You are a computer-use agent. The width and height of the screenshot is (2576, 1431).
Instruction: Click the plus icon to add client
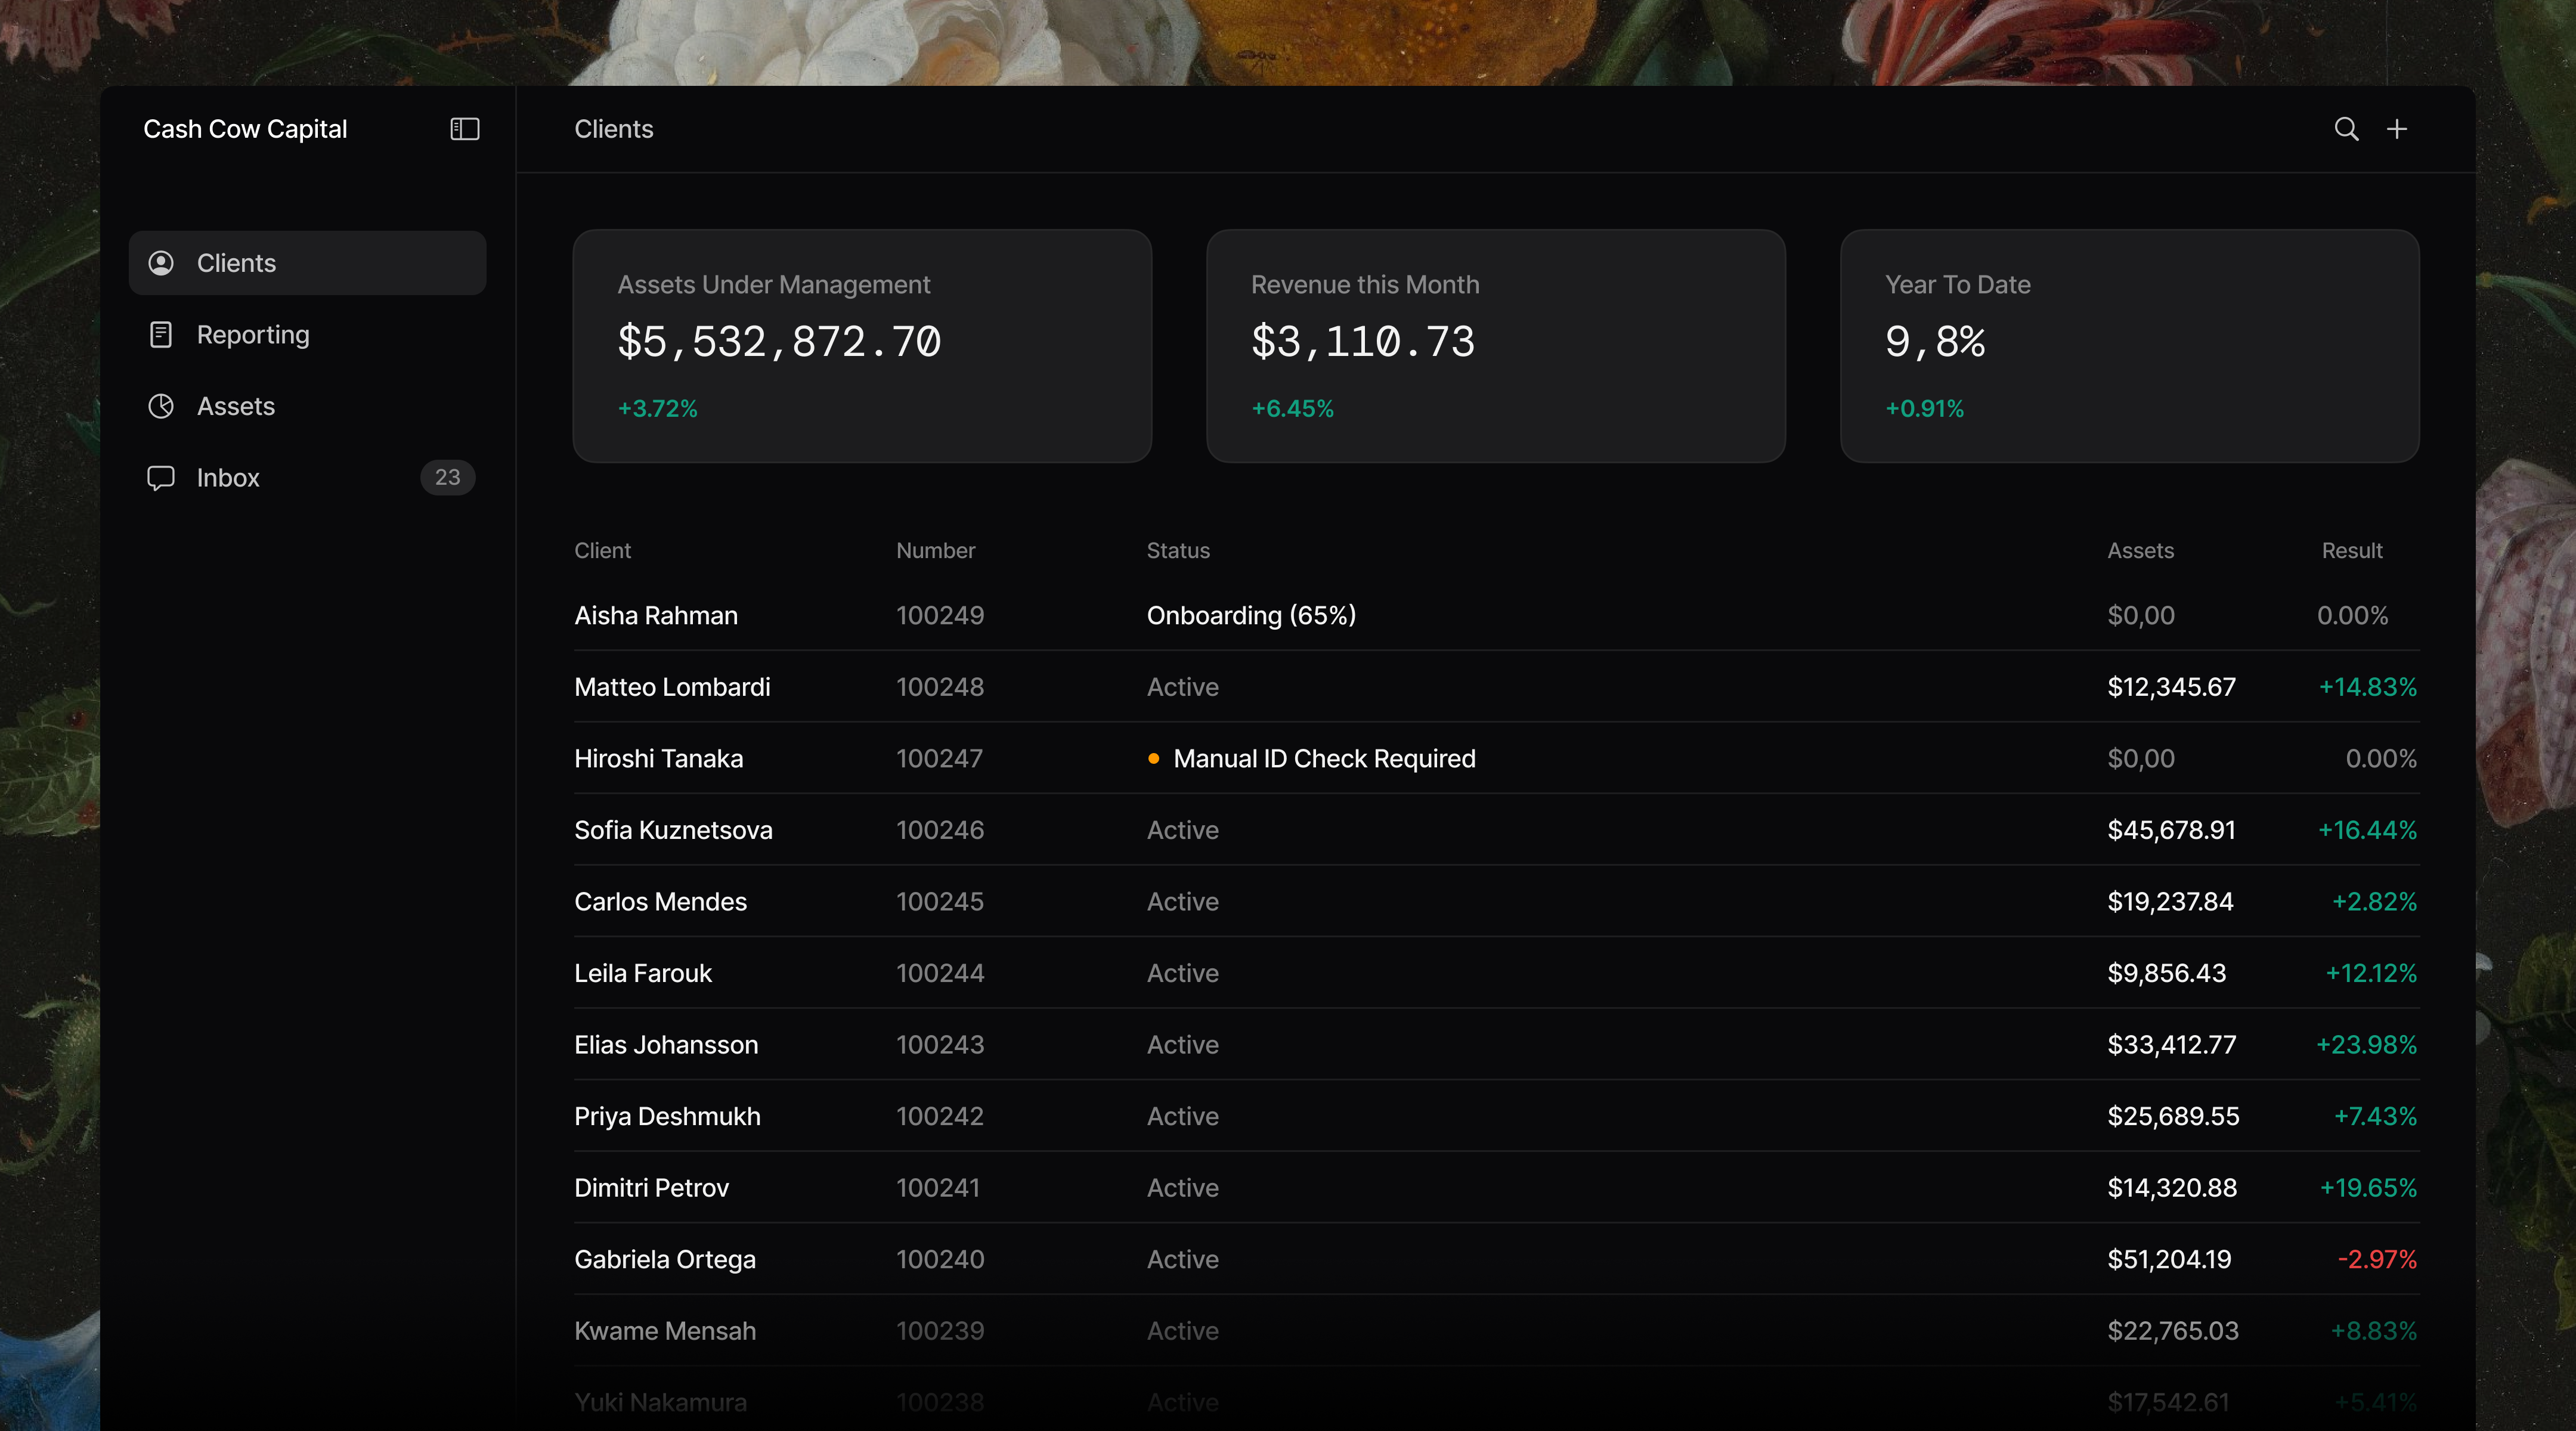[2397, 129]
